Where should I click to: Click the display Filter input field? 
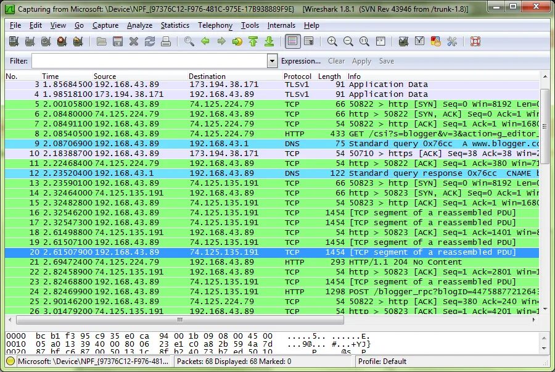(149, 61)
